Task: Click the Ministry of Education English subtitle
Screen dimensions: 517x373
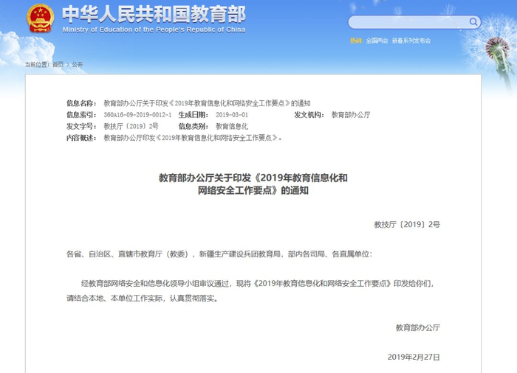Action: click(154, 29)
